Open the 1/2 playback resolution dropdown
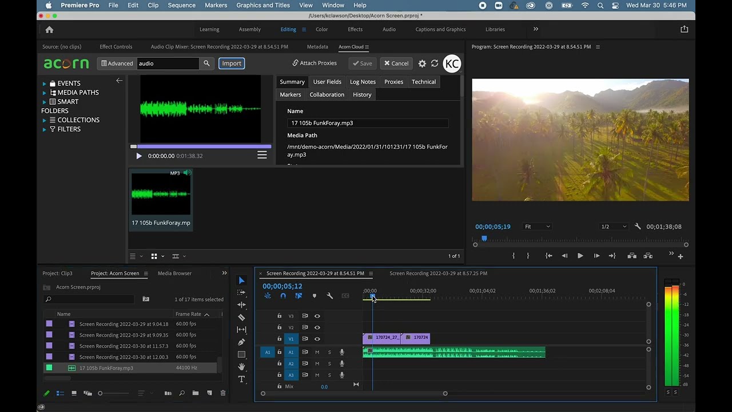This screenshot has height=412, width=732. 614,227
